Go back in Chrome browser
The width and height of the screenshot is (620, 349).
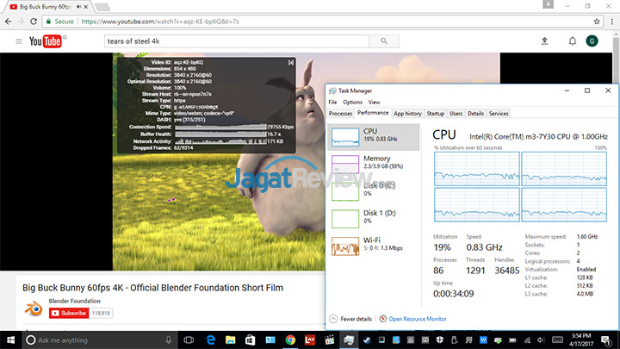(x=9, y=22)
